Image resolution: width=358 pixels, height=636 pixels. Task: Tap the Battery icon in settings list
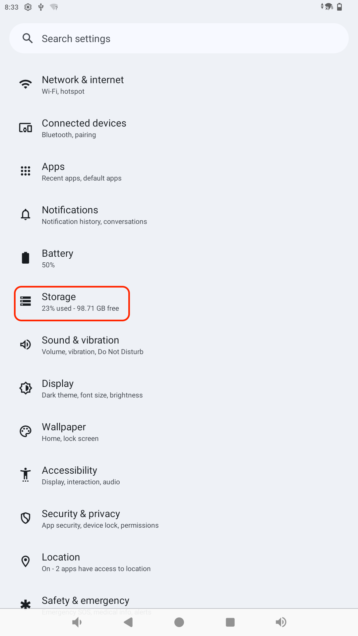26,258
